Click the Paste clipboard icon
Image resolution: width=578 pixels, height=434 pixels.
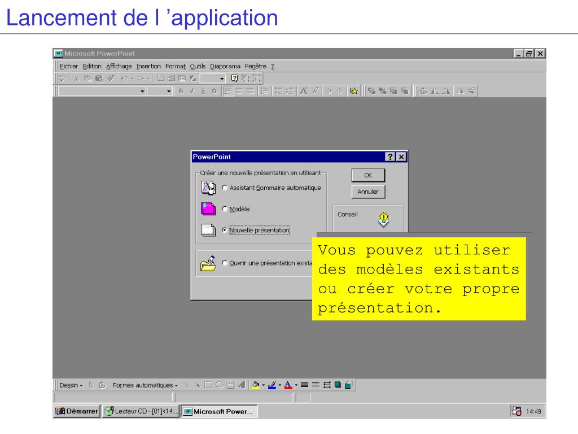tap(99, 78)
